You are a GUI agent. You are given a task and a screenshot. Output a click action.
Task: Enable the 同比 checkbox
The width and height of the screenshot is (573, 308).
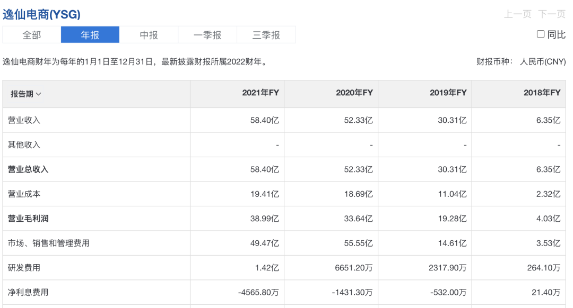click(541, 34)
